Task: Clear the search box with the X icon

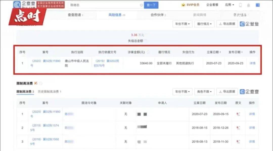Action: point(141,5)
